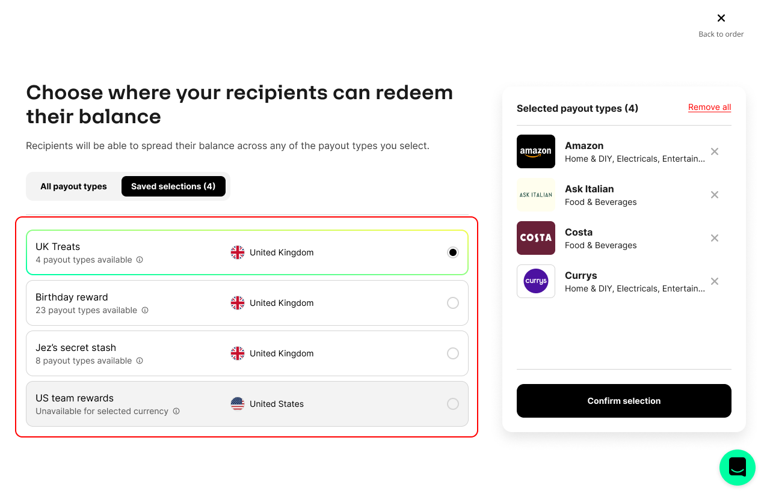This screenshot has width=770, height=500.
Task: Close the page with the Back to order X icon
Action: (721, 18)
